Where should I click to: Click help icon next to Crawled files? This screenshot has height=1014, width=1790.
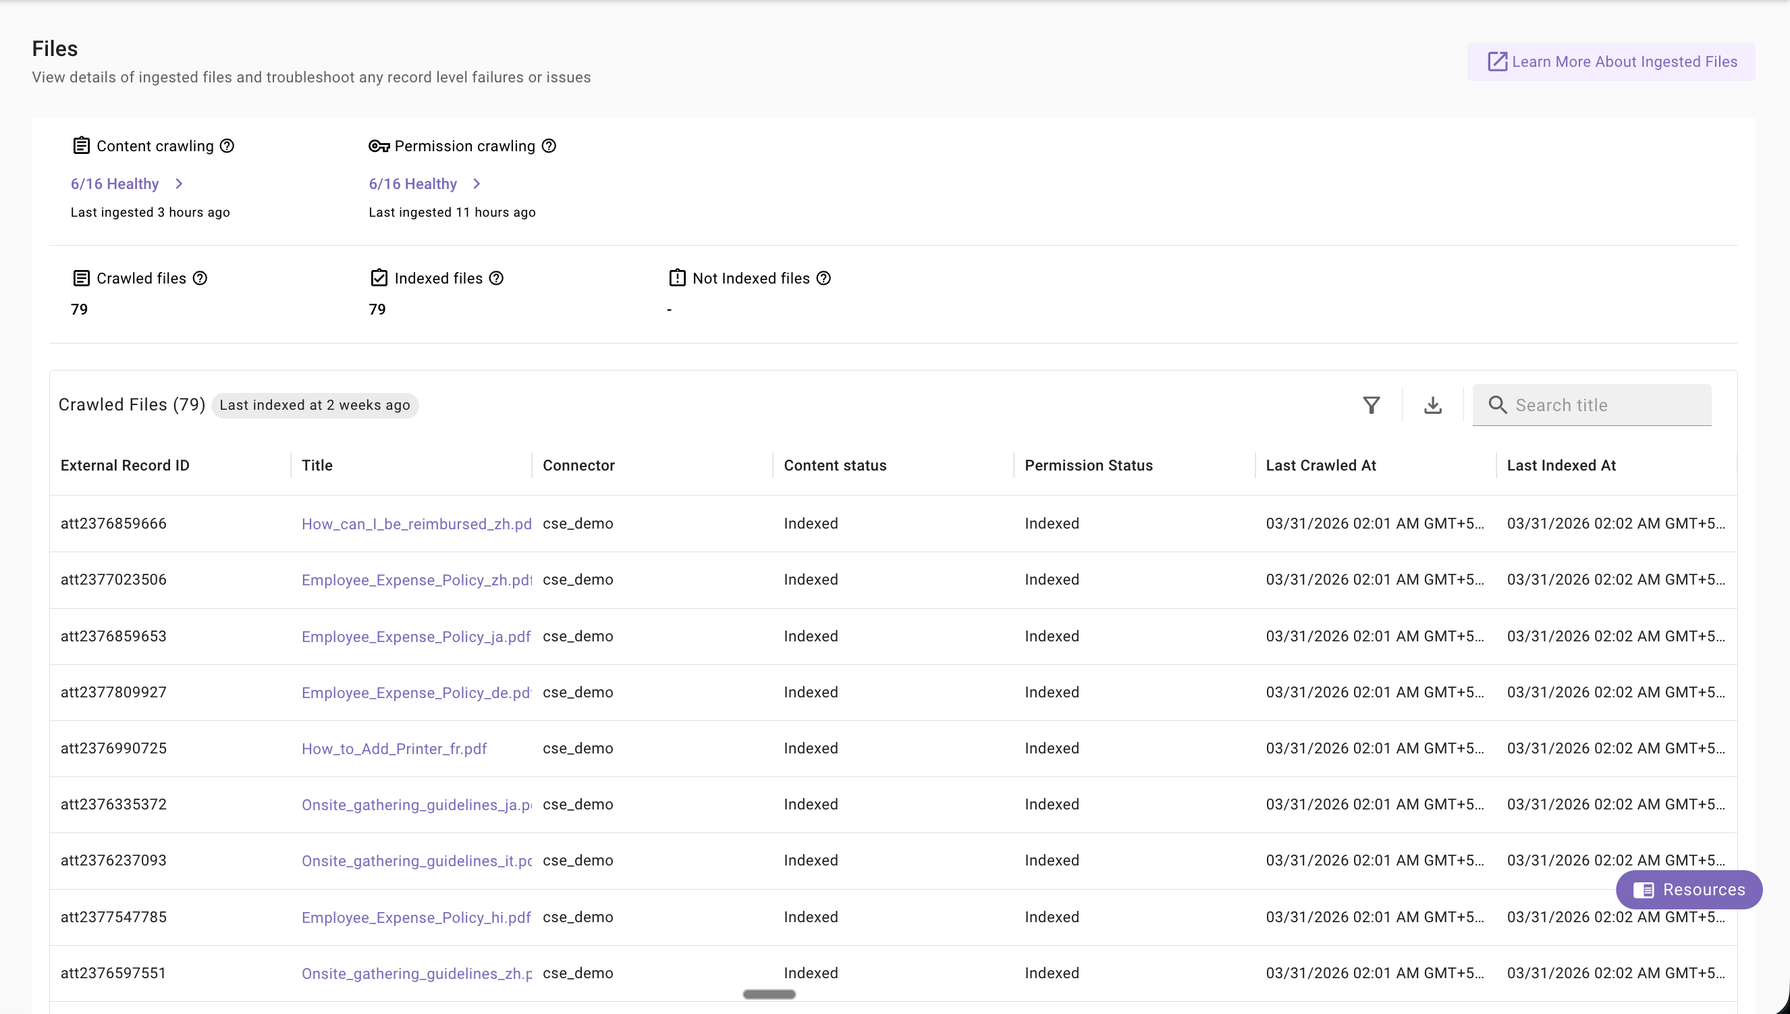tap(200, 278)
